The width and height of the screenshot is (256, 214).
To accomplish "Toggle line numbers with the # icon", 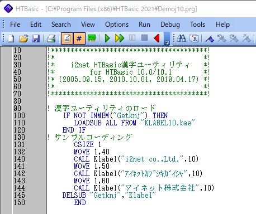I will [79, 38].
